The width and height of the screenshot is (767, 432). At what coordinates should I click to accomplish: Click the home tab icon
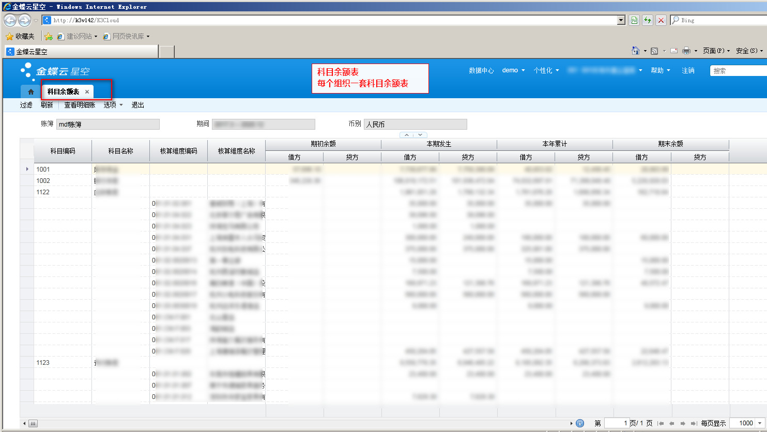pos(31,91)
